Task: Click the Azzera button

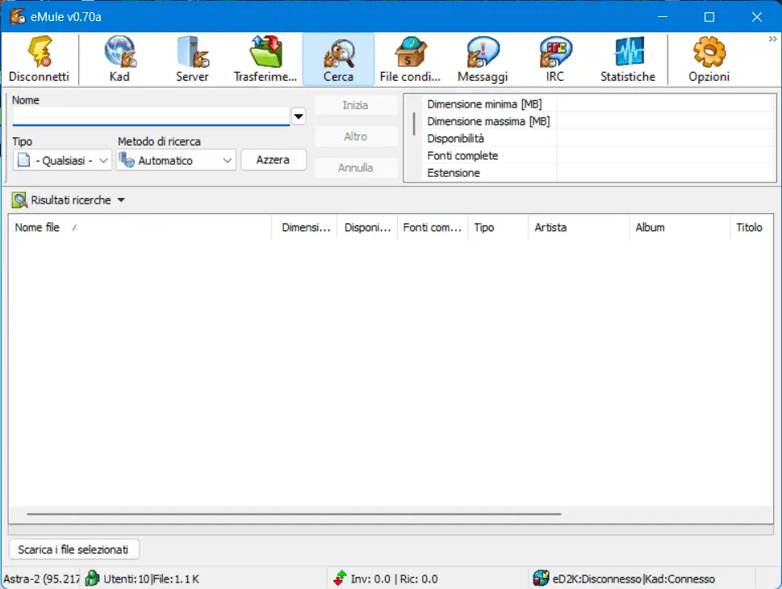Action: pos(274,160)
